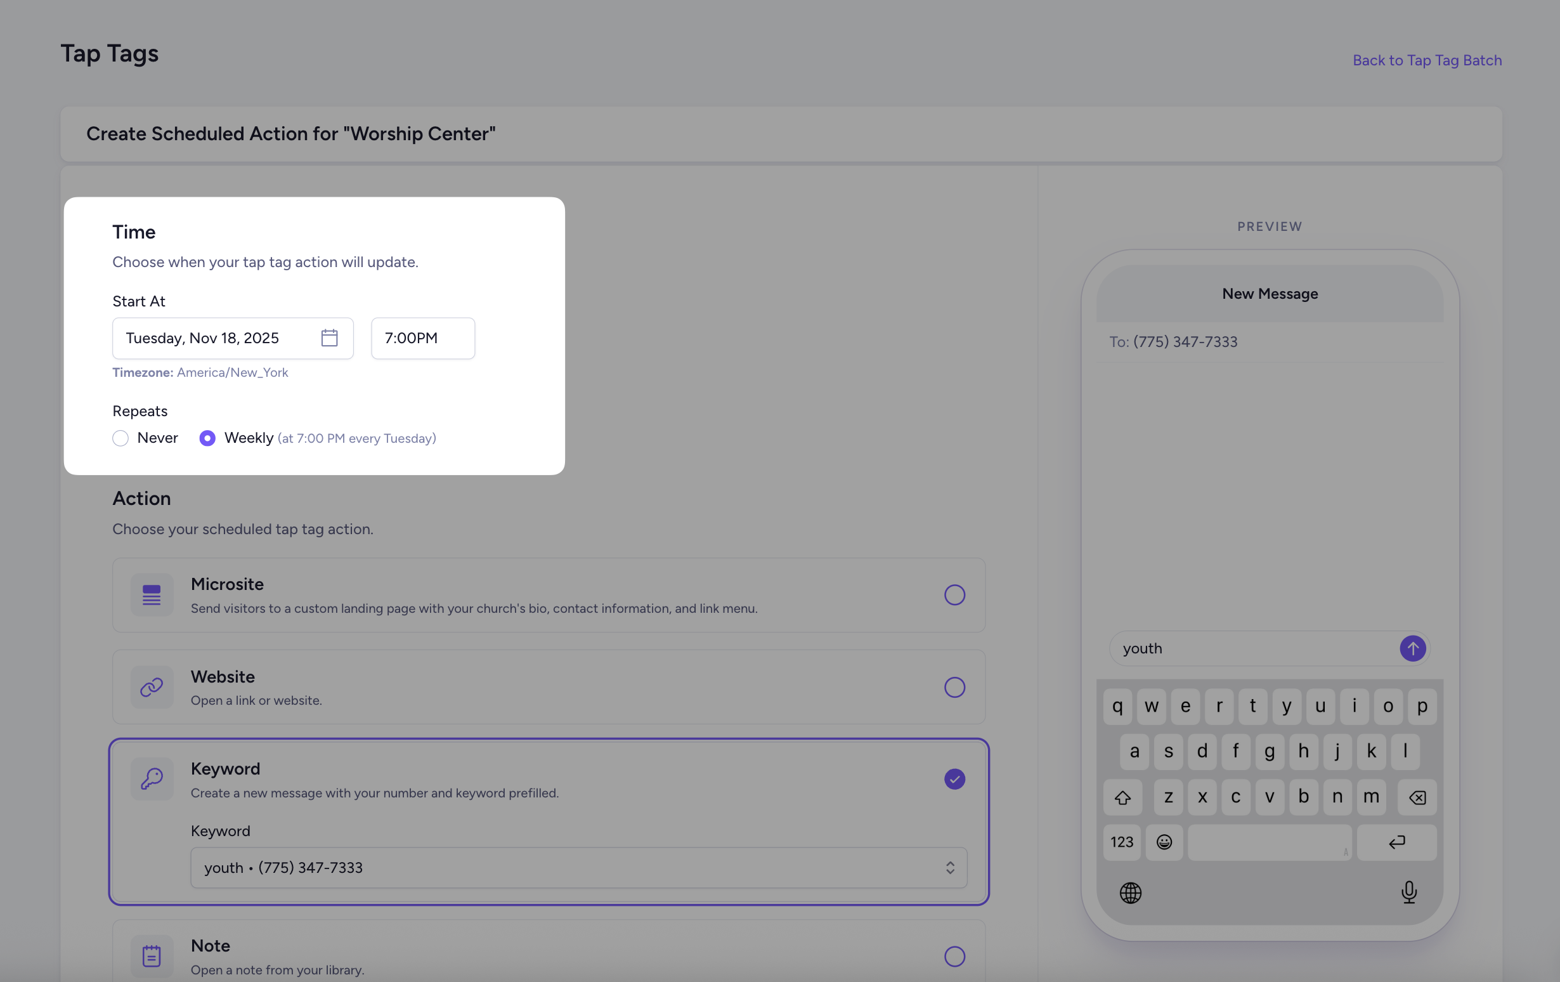Image resolution: width=1560 pixels, height=982 pixels.
Task: Tap the globe icon on preview keyboard
Action: [x=1131, y=893]
